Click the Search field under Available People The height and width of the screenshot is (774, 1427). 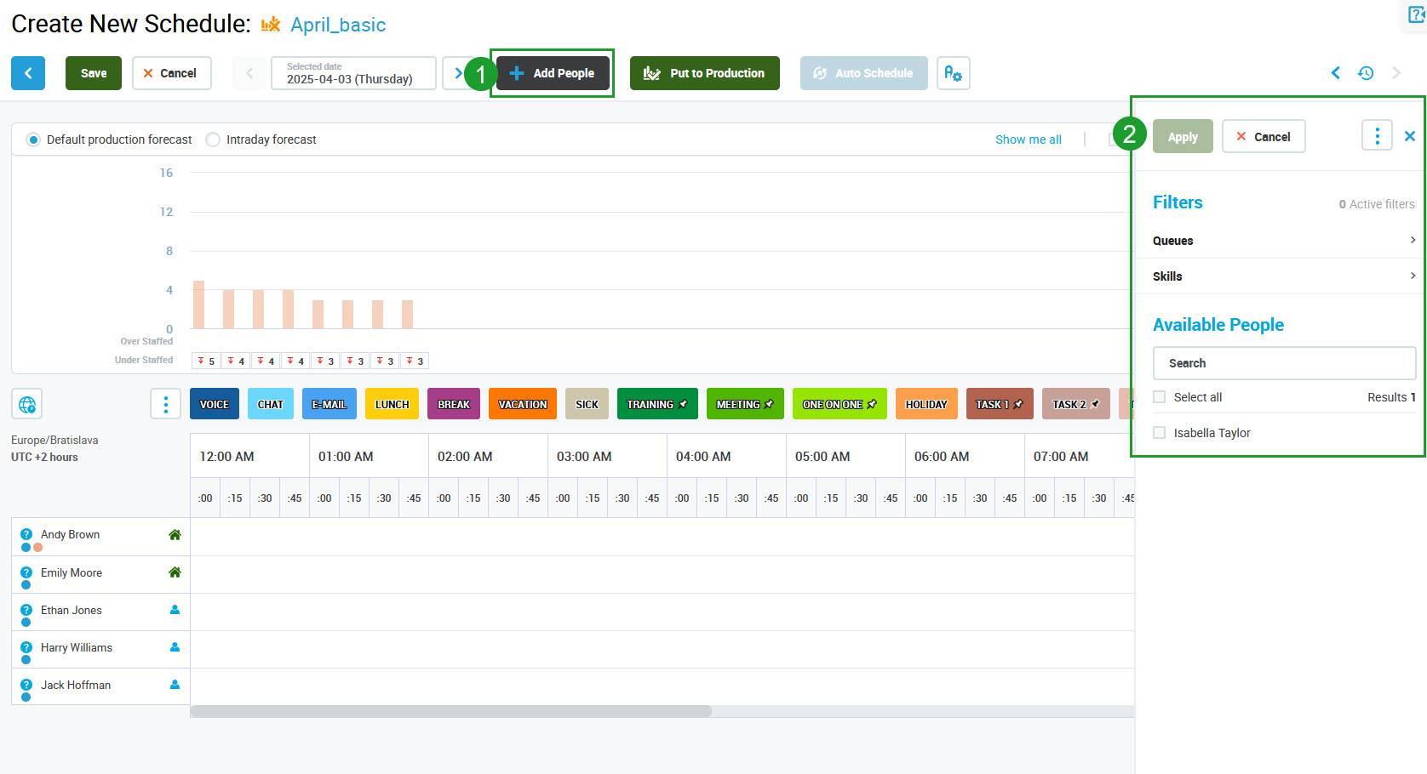[1283, 363]
